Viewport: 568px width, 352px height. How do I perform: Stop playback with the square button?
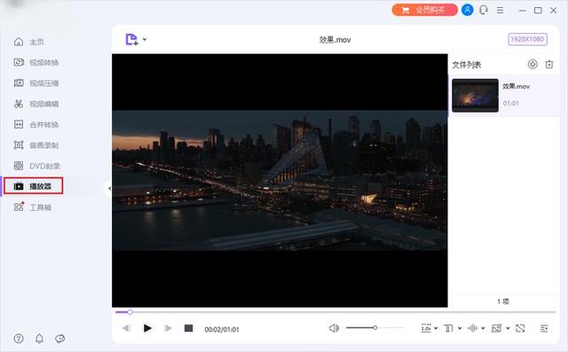(x=188, y=328)
